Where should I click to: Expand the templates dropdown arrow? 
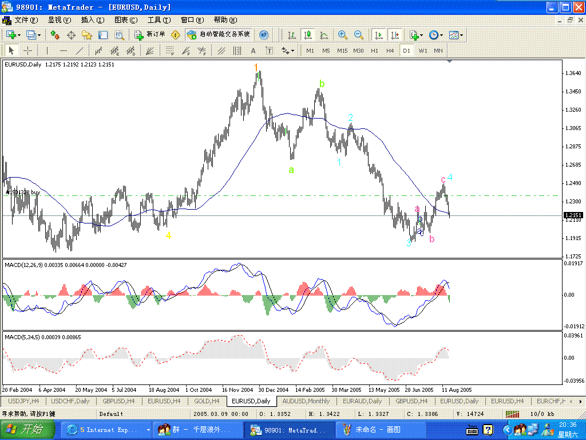(x=461, y=35)
